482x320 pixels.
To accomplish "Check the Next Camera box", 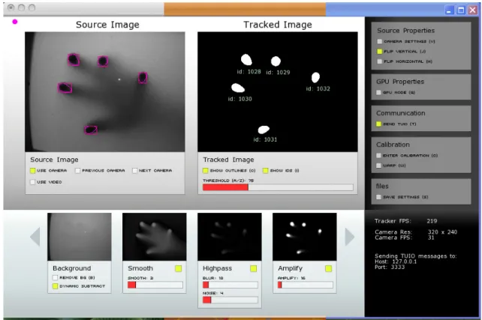I will pos(134,171).
